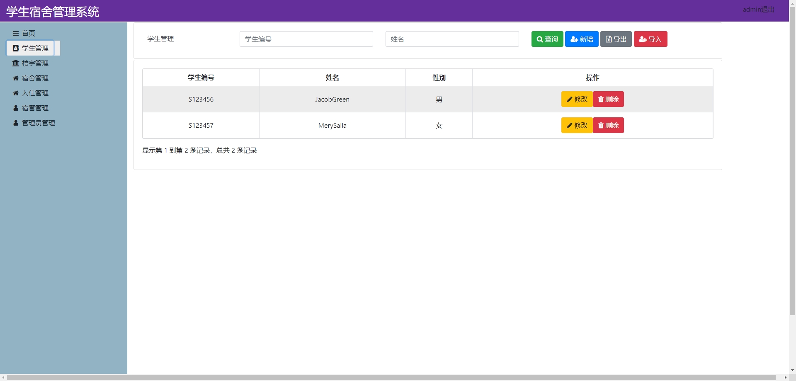Screen dimensions: 796x381
Task: Click the student badge icon for 学生管理
Action: click(16, 48)
